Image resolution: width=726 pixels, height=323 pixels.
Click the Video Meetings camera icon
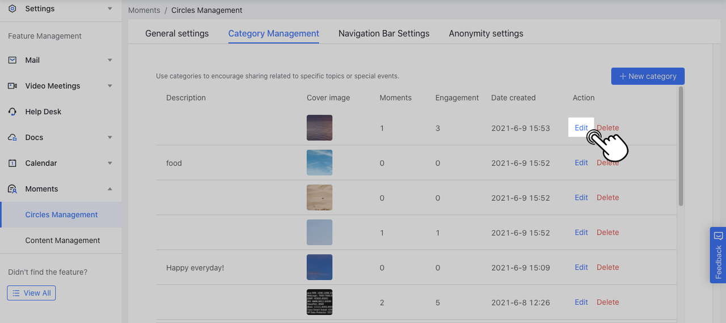point(12,86)
